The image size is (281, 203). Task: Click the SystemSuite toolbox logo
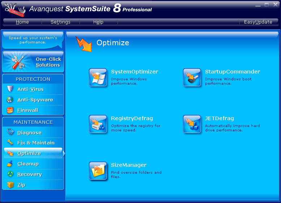pos(15,9)
